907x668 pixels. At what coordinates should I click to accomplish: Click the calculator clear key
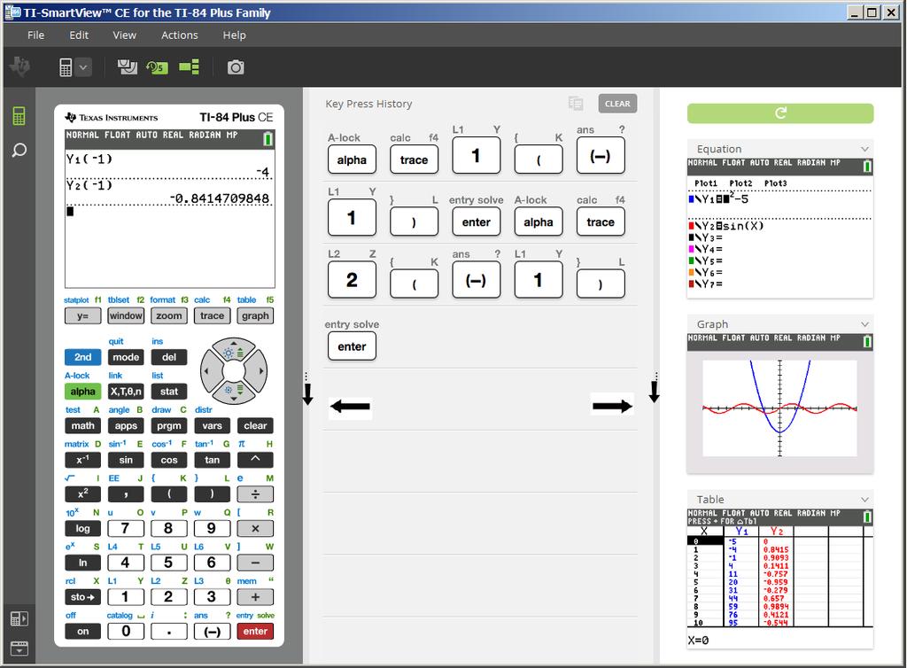(255, 425)
